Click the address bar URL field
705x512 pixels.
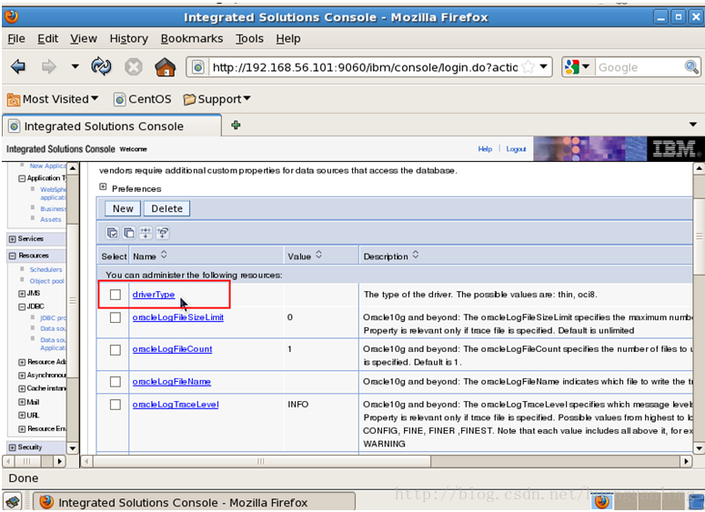pos(365,67)
